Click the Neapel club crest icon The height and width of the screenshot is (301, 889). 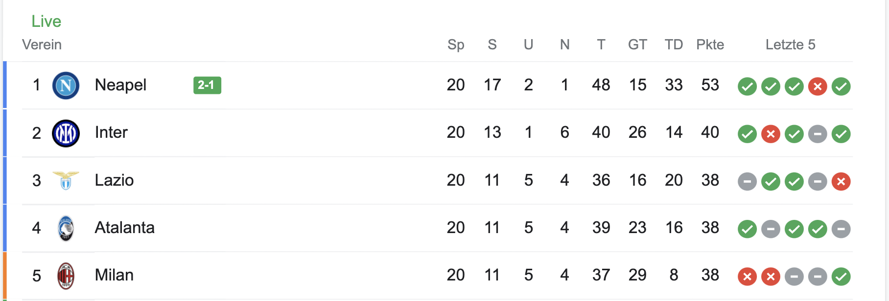pos(66,86)
